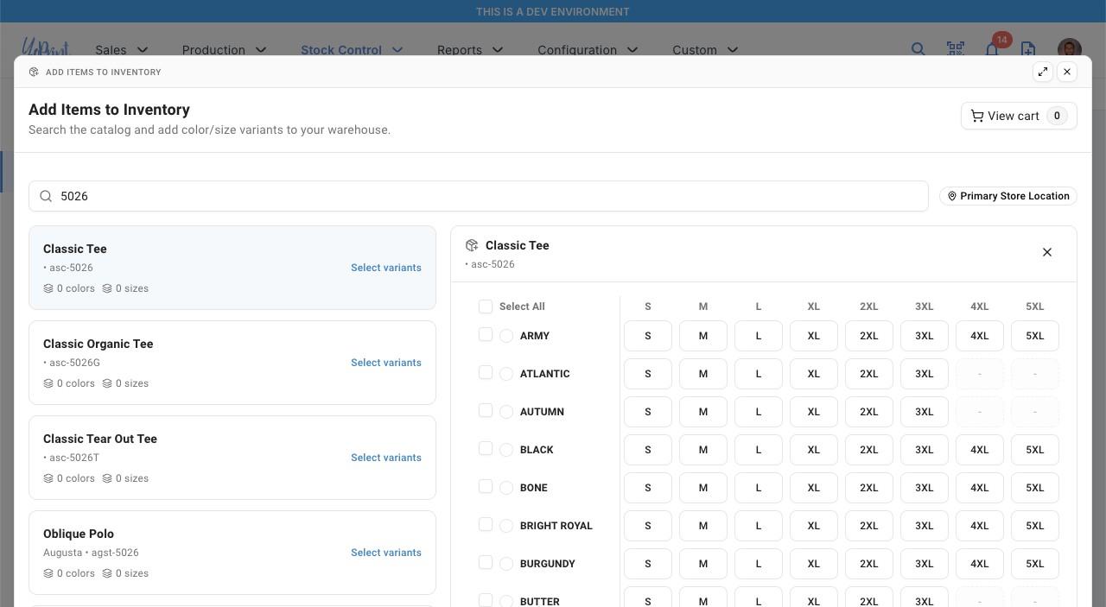
Task: Open the notifications bell
Action: point(992,49)
